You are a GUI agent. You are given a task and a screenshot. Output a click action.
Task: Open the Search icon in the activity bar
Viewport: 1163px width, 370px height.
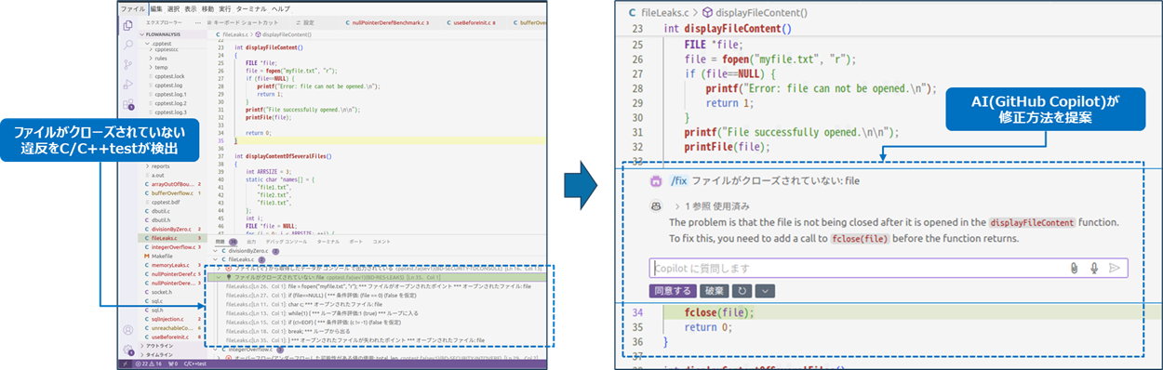(x=127, y=46)
